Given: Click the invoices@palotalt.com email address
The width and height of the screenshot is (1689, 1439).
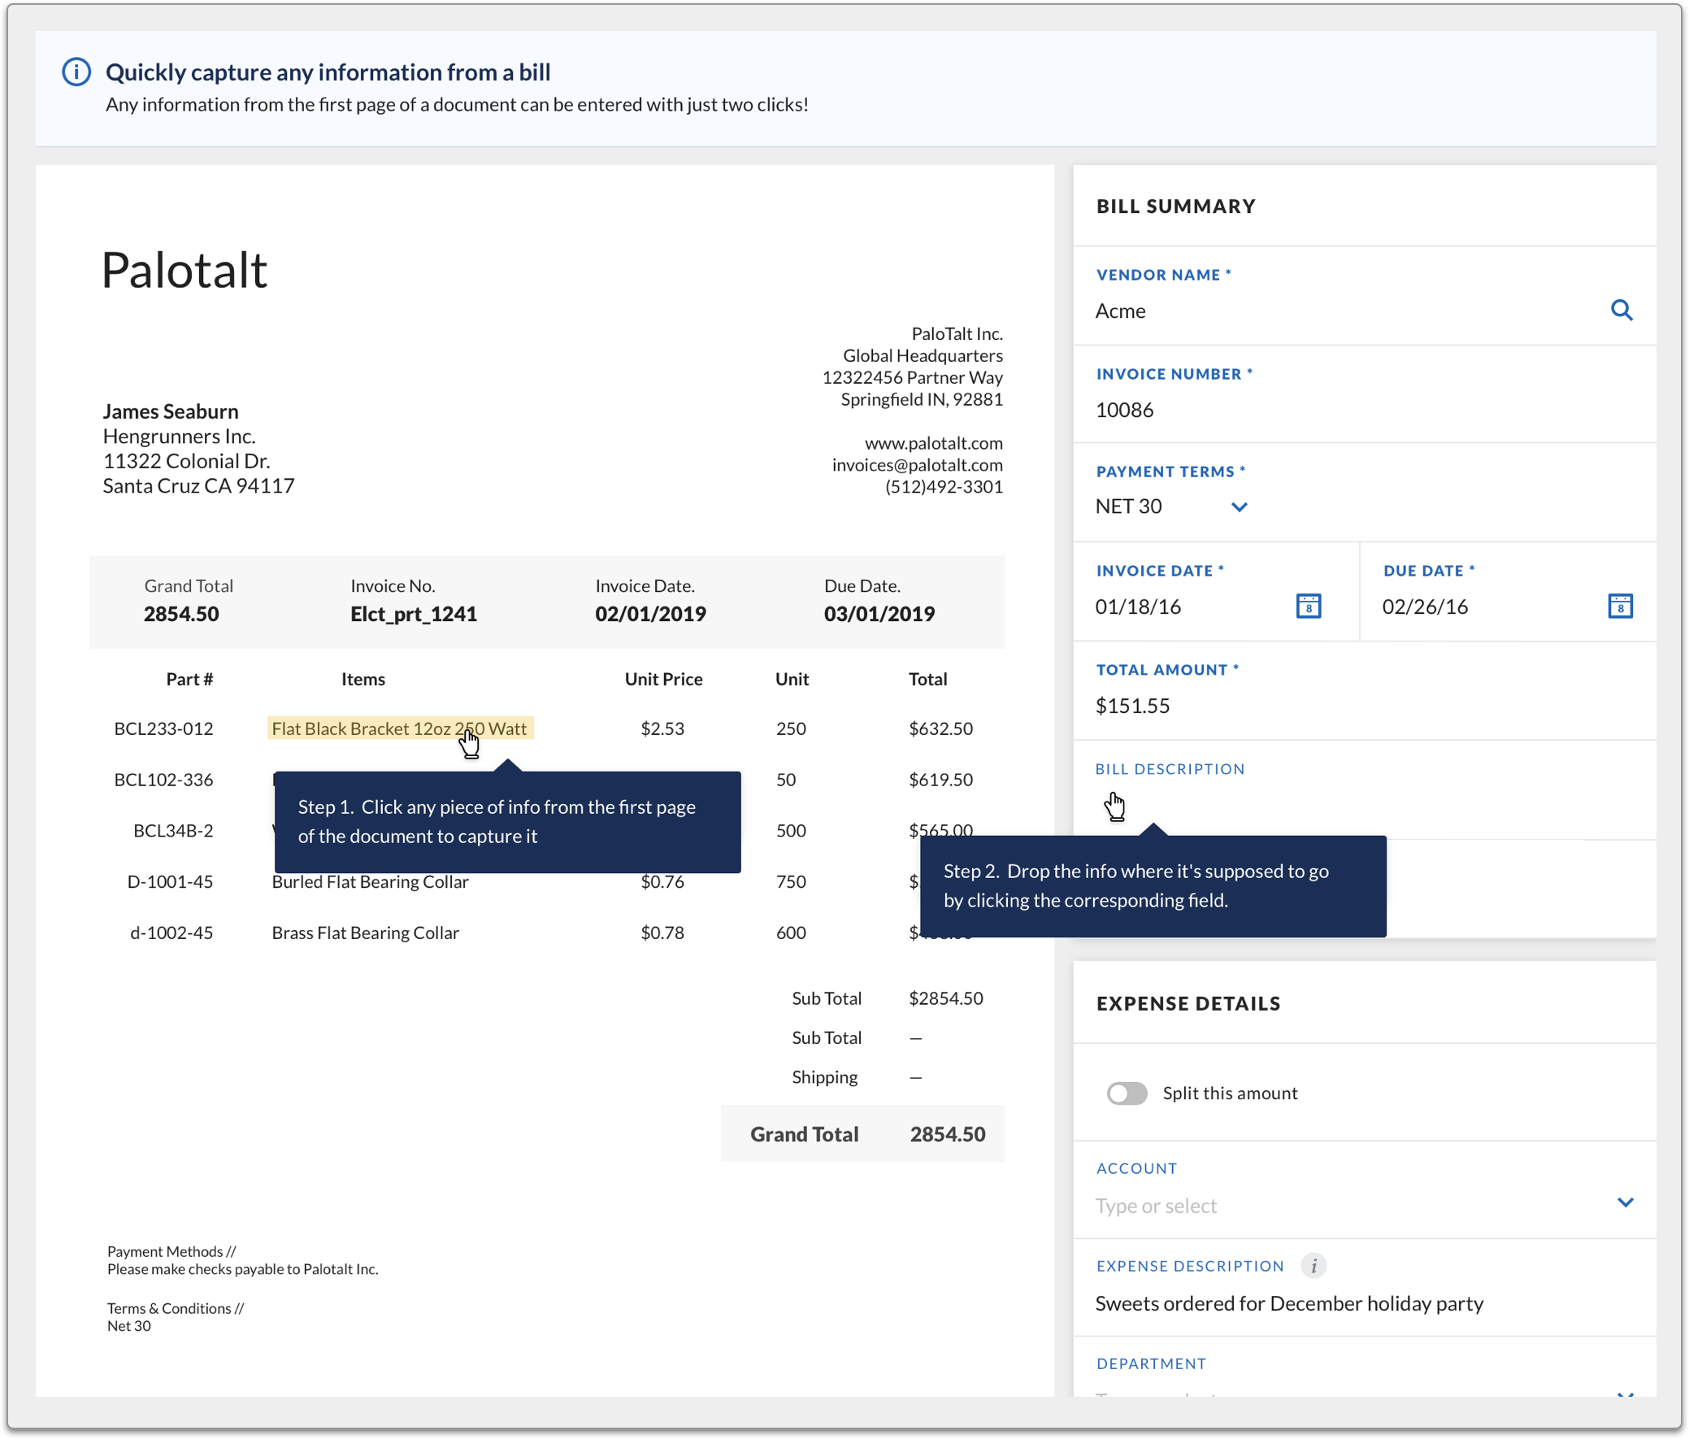Looking at the screenshot, I should (x=916, y=465).
